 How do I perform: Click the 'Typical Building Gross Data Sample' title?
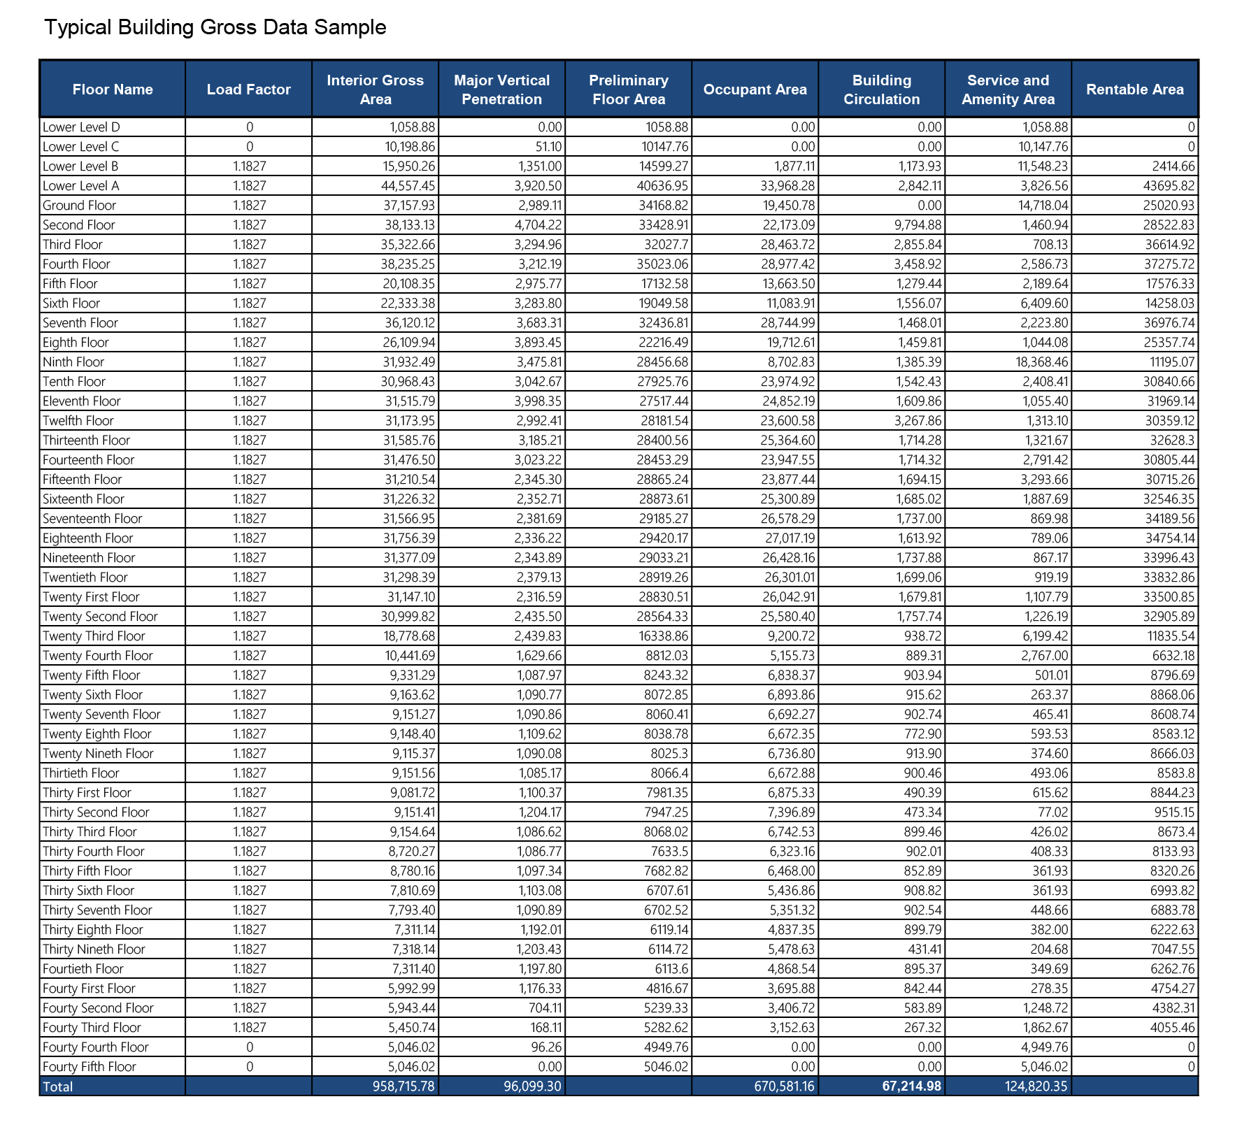[x=215, y=27]
